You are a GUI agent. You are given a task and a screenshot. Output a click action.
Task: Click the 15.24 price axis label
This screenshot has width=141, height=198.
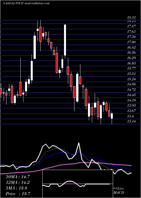(131, 79)
